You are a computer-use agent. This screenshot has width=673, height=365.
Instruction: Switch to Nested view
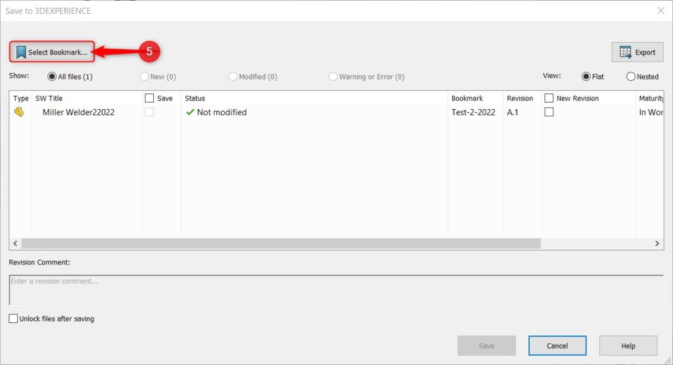630,76
